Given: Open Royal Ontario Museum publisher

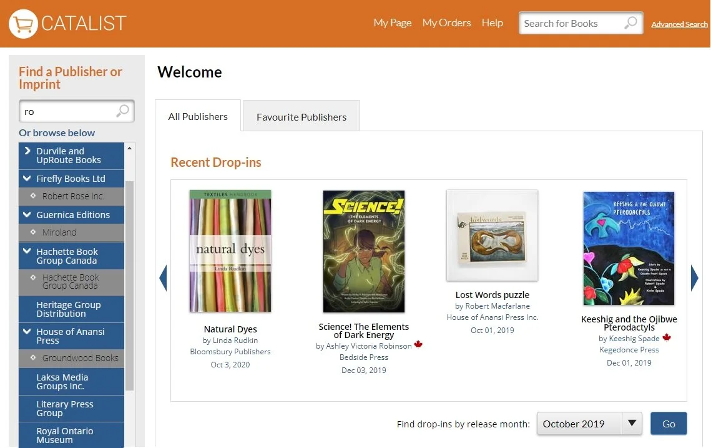Looking at the screenshot, I should click(x=71, y=436).
